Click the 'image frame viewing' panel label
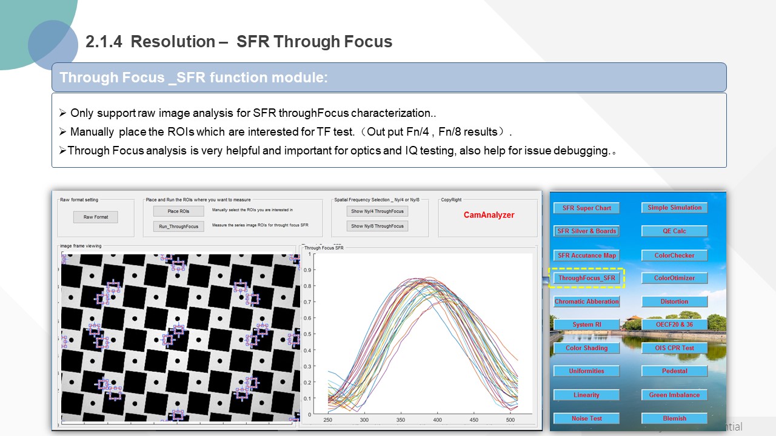 [x=81, y=246]
